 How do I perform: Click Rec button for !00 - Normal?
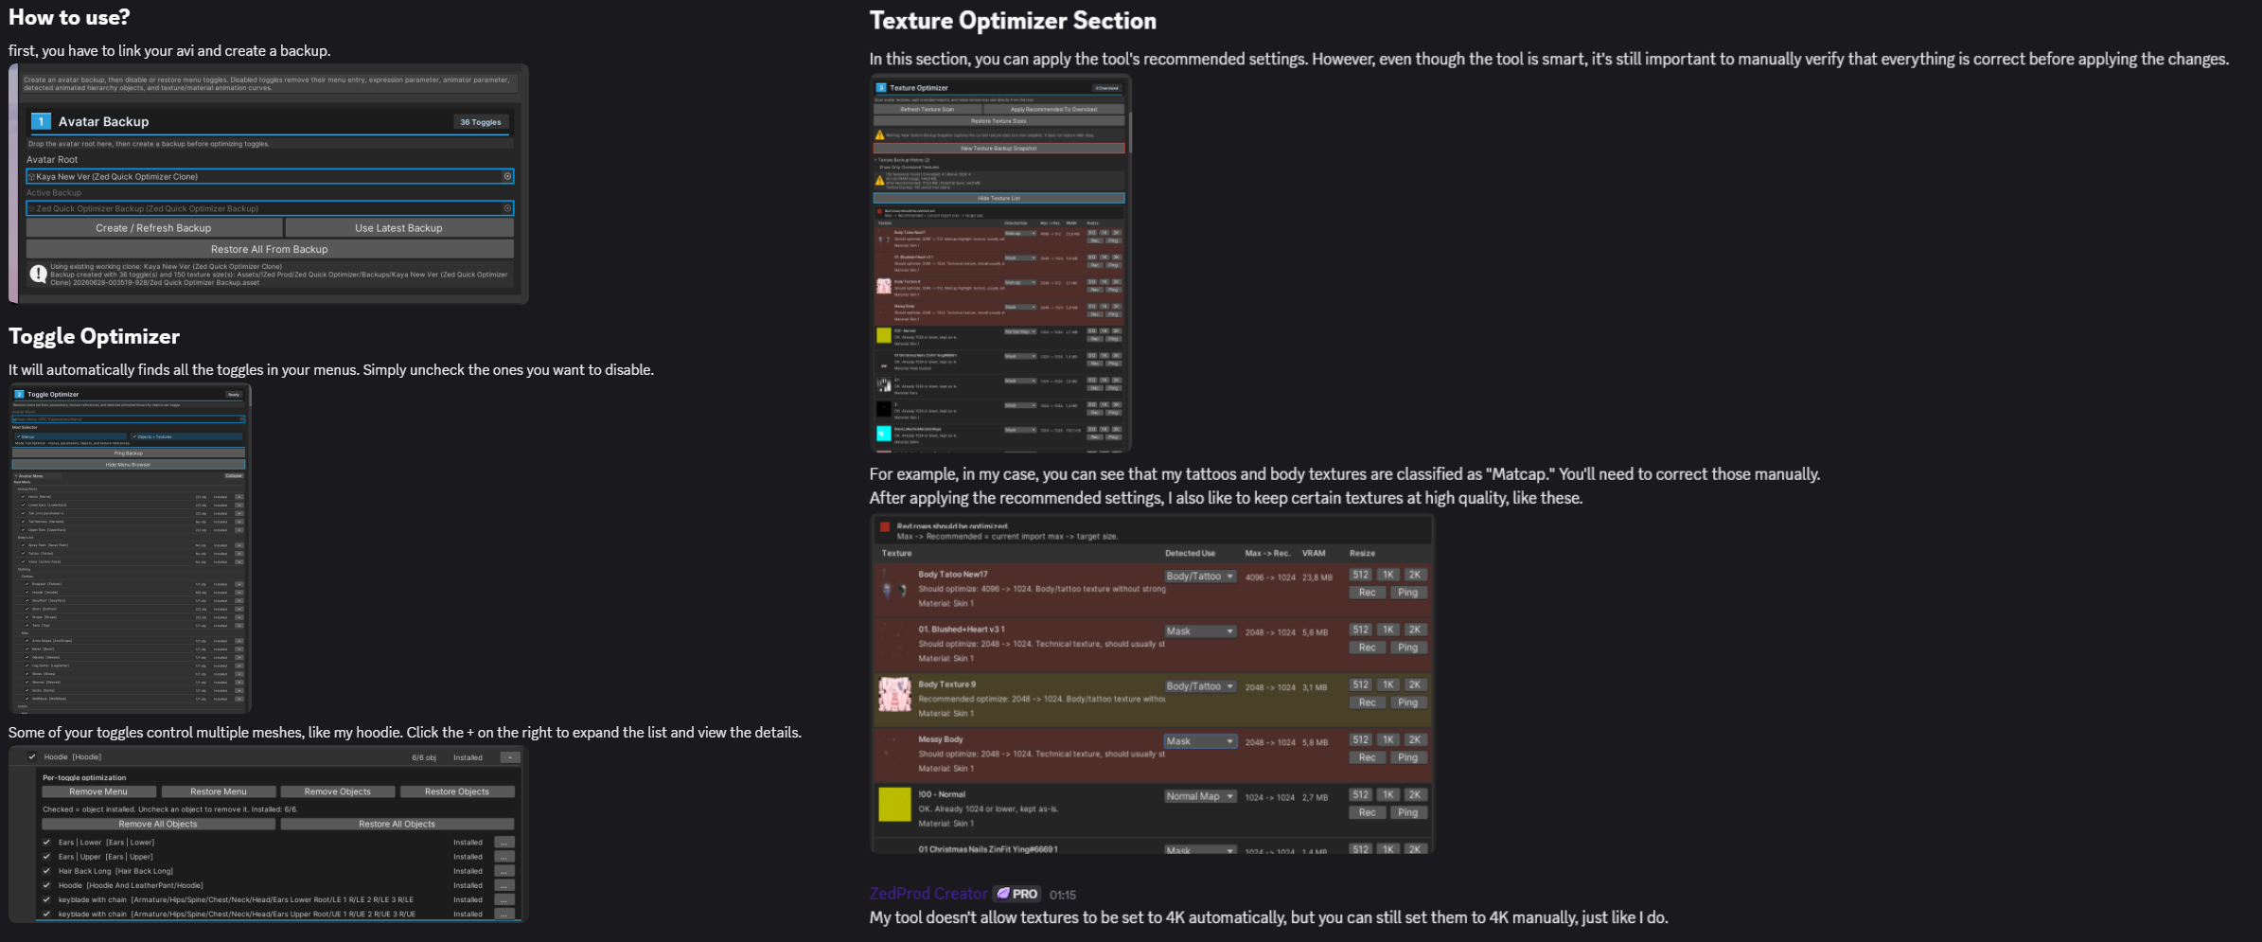[x=1368, y=812]
